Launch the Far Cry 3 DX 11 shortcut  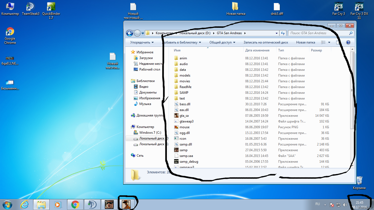(359, 11)
